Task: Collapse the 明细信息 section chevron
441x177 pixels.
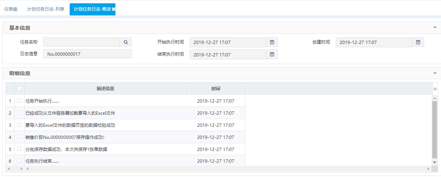Action: click(435, 73)
